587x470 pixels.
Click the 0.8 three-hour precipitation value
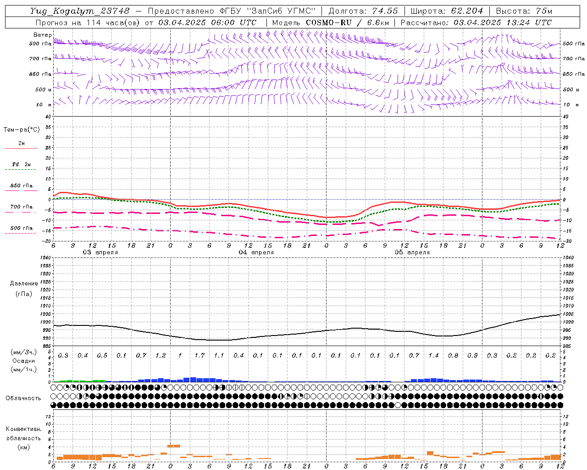453,356
